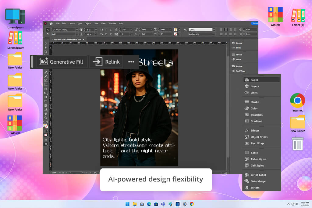Expand the Bold font style dropdown
This screenshot has width=312, height=208.
pyautogui.click(x=77, y=34)
